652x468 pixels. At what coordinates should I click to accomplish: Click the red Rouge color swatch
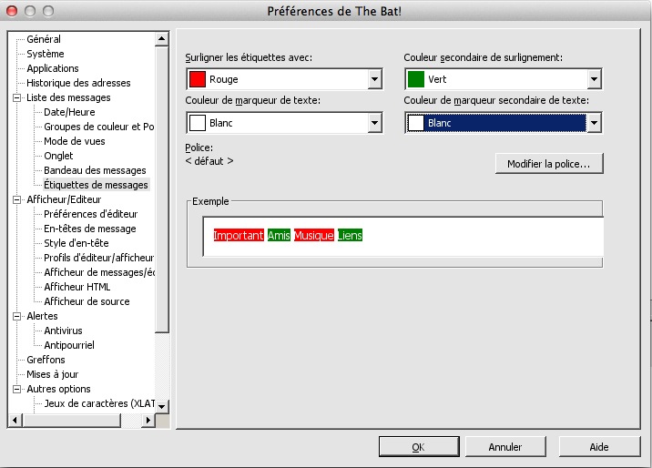point(198,79)
